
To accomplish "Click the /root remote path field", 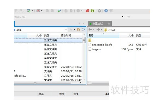I will [x=127, y=30].
